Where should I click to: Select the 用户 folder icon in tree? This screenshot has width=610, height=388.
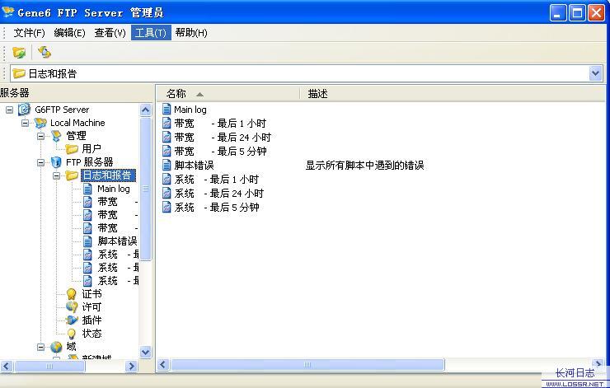tap(72, 149)
